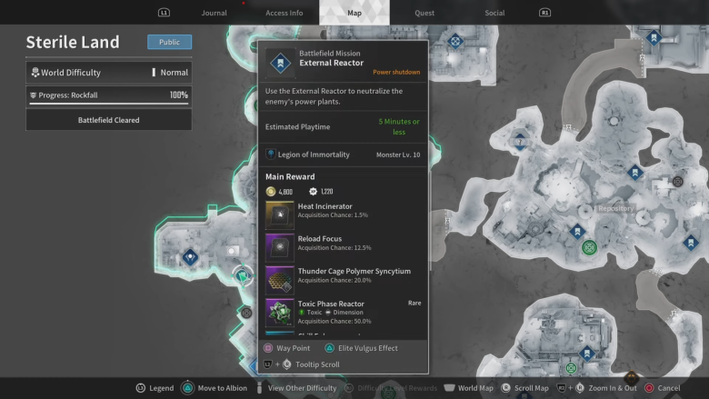Toggle the Public session button
Screen dimensions: 709x399
170,42
